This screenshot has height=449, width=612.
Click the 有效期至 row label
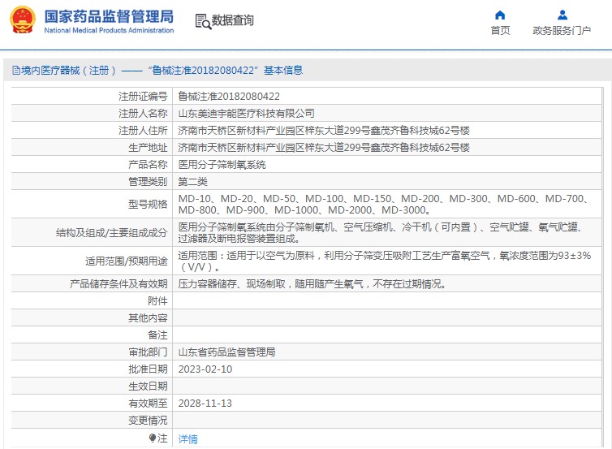coord(148,404)
